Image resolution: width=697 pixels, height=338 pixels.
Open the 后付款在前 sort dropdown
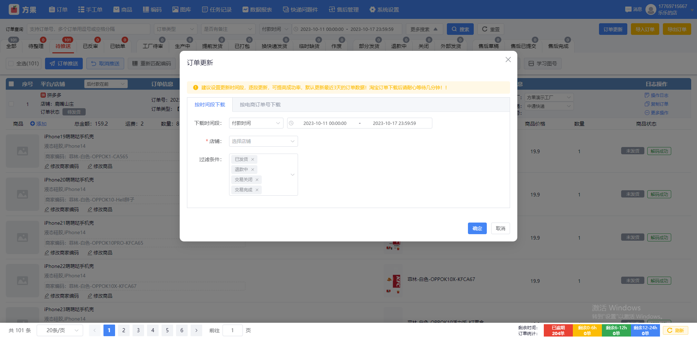click(106, 84)
